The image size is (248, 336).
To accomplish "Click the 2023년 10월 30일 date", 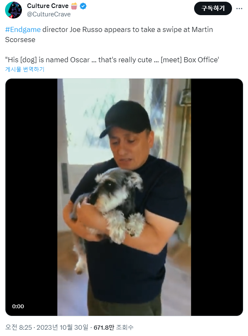I will click(x=62, y=327).
